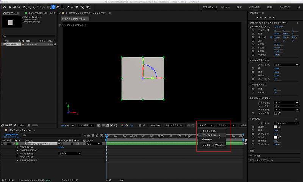Click the 基本色 color swatch
This screenshot has width=303, height=182.
coord(275,127)
